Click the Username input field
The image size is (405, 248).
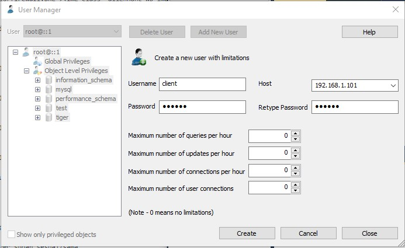click(x=202, y=84)
